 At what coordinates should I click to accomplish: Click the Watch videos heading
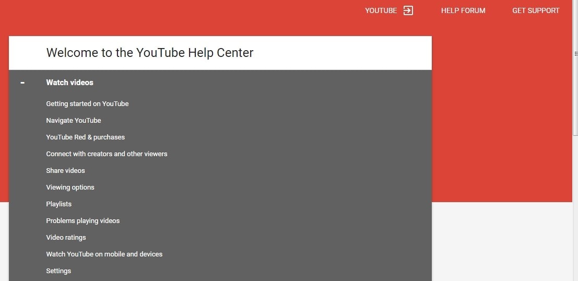tap(69, 83)
